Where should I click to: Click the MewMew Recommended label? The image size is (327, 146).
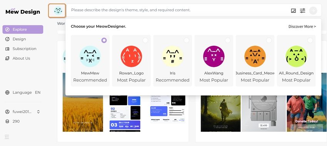click(x=90, y=80)
